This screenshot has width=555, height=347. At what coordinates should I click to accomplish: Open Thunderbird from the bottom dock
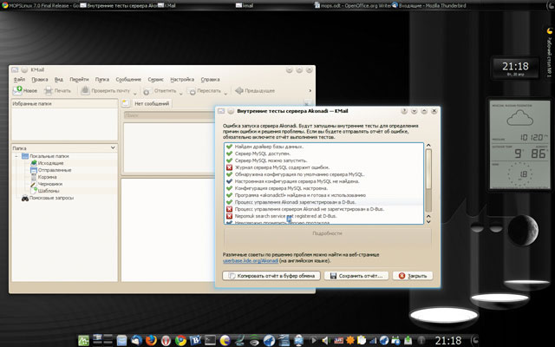(136, 340)
